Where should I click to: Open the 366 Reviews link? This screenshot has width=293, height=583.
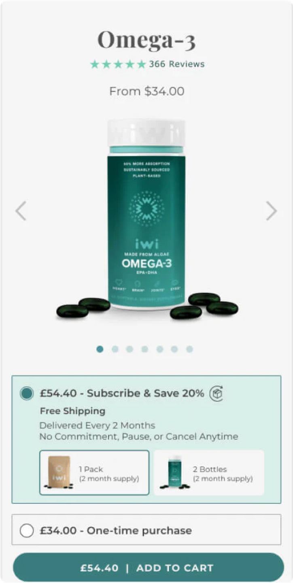[x=177, y=64]
